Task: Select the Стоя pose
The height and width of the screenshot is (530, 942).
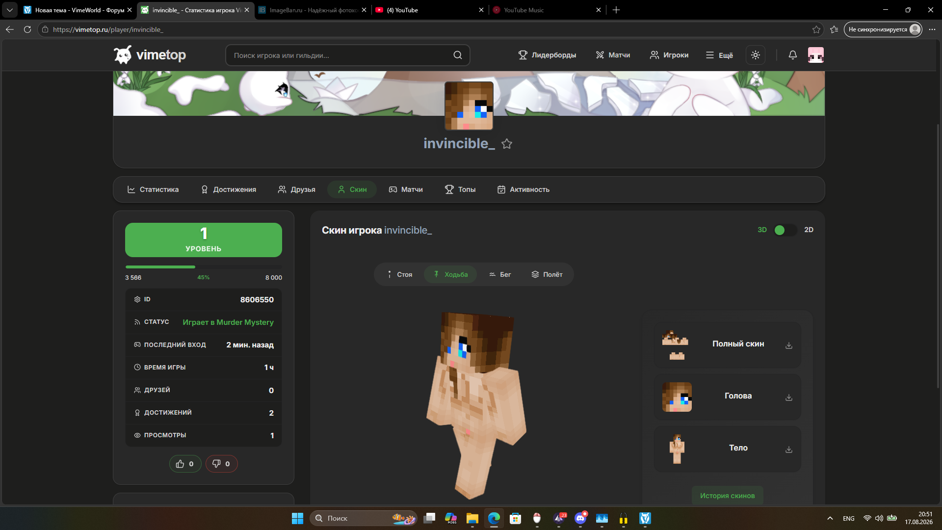Action: click(399, 274)
